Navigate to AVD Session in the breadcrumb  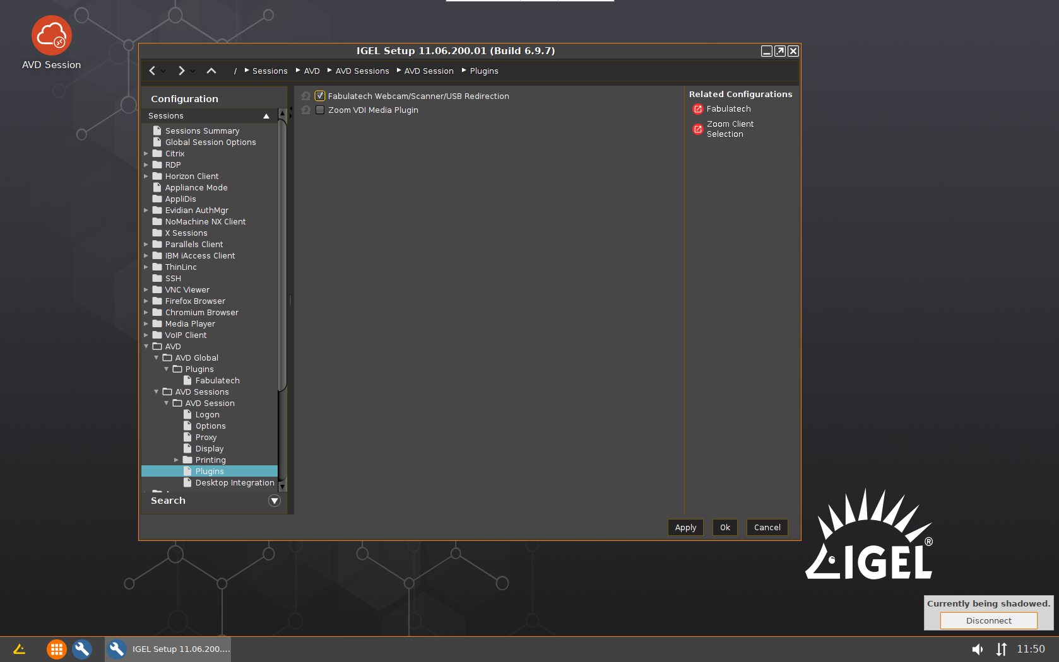pos(429,71)
